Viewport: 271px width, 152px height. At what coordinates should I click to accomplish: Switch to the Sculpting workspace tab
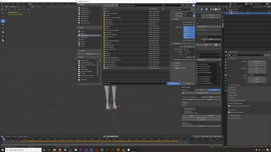pos(44,4)
